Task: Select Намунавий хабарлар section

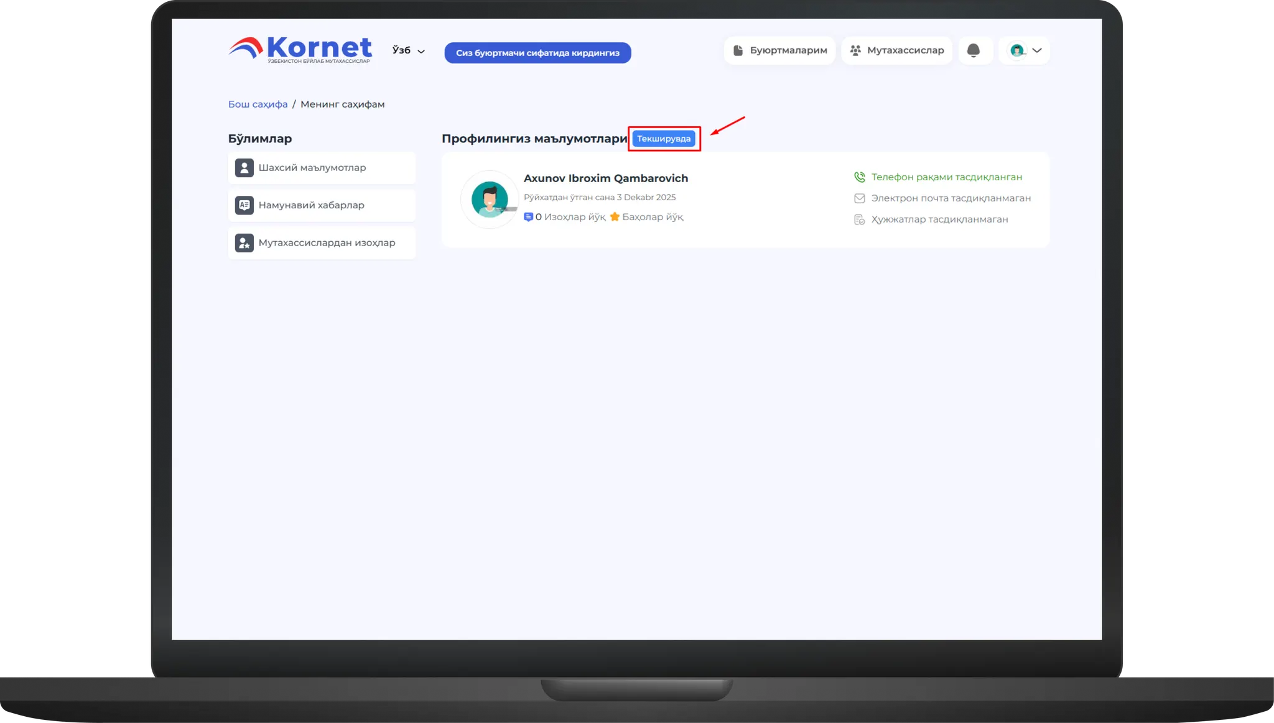Action: pos(311,205)
